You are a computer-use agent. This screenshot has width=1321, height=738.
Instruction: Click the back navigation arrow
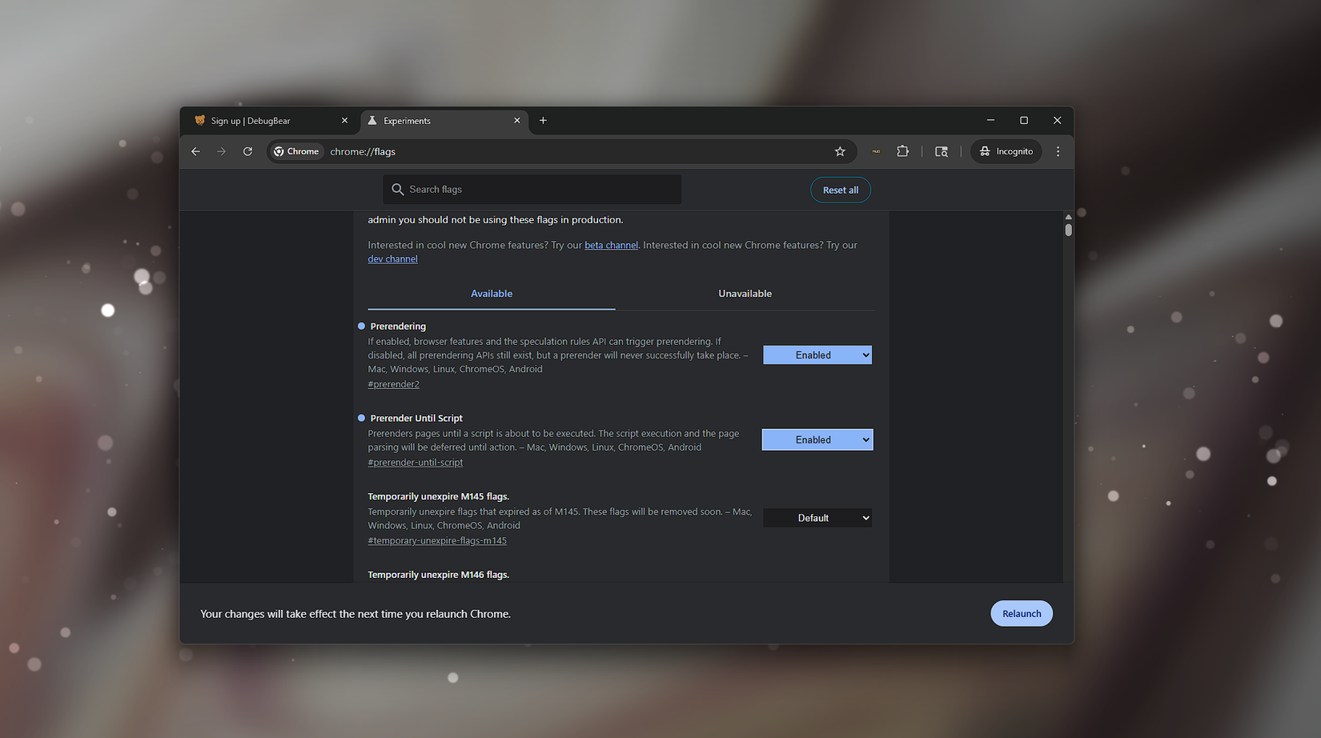[x=195, y=151]
